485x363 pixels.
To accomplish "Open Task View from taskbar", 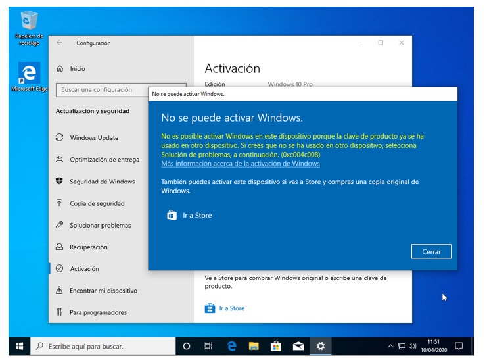I will point(208,346).
